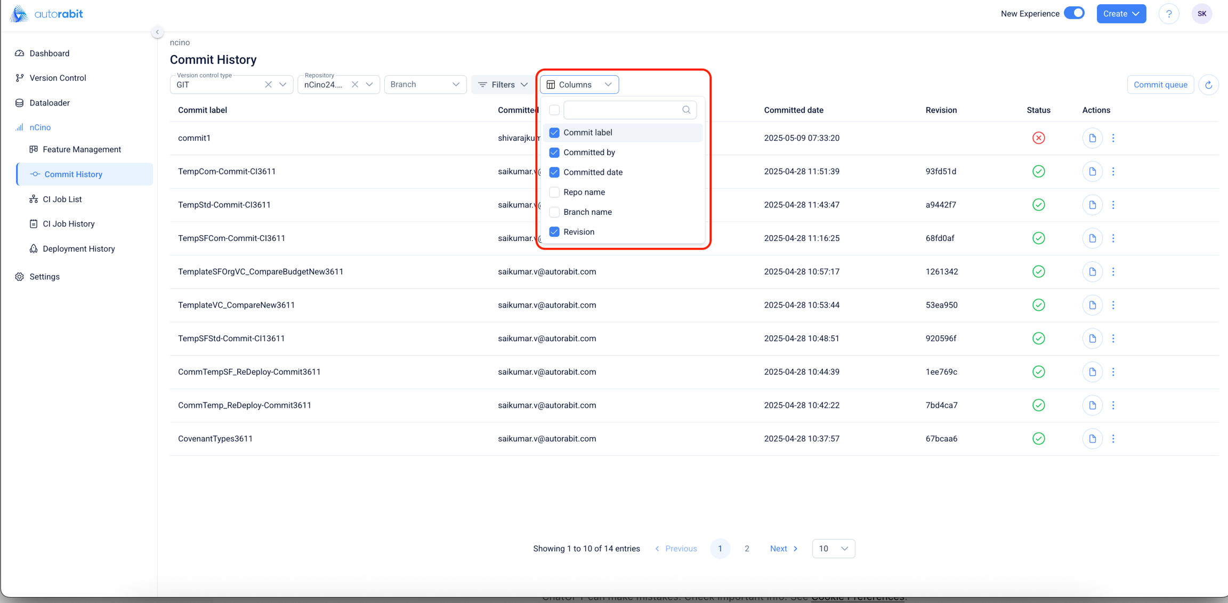Click the SK user avatar
1228x603 pixels.
click(1201, 14)
